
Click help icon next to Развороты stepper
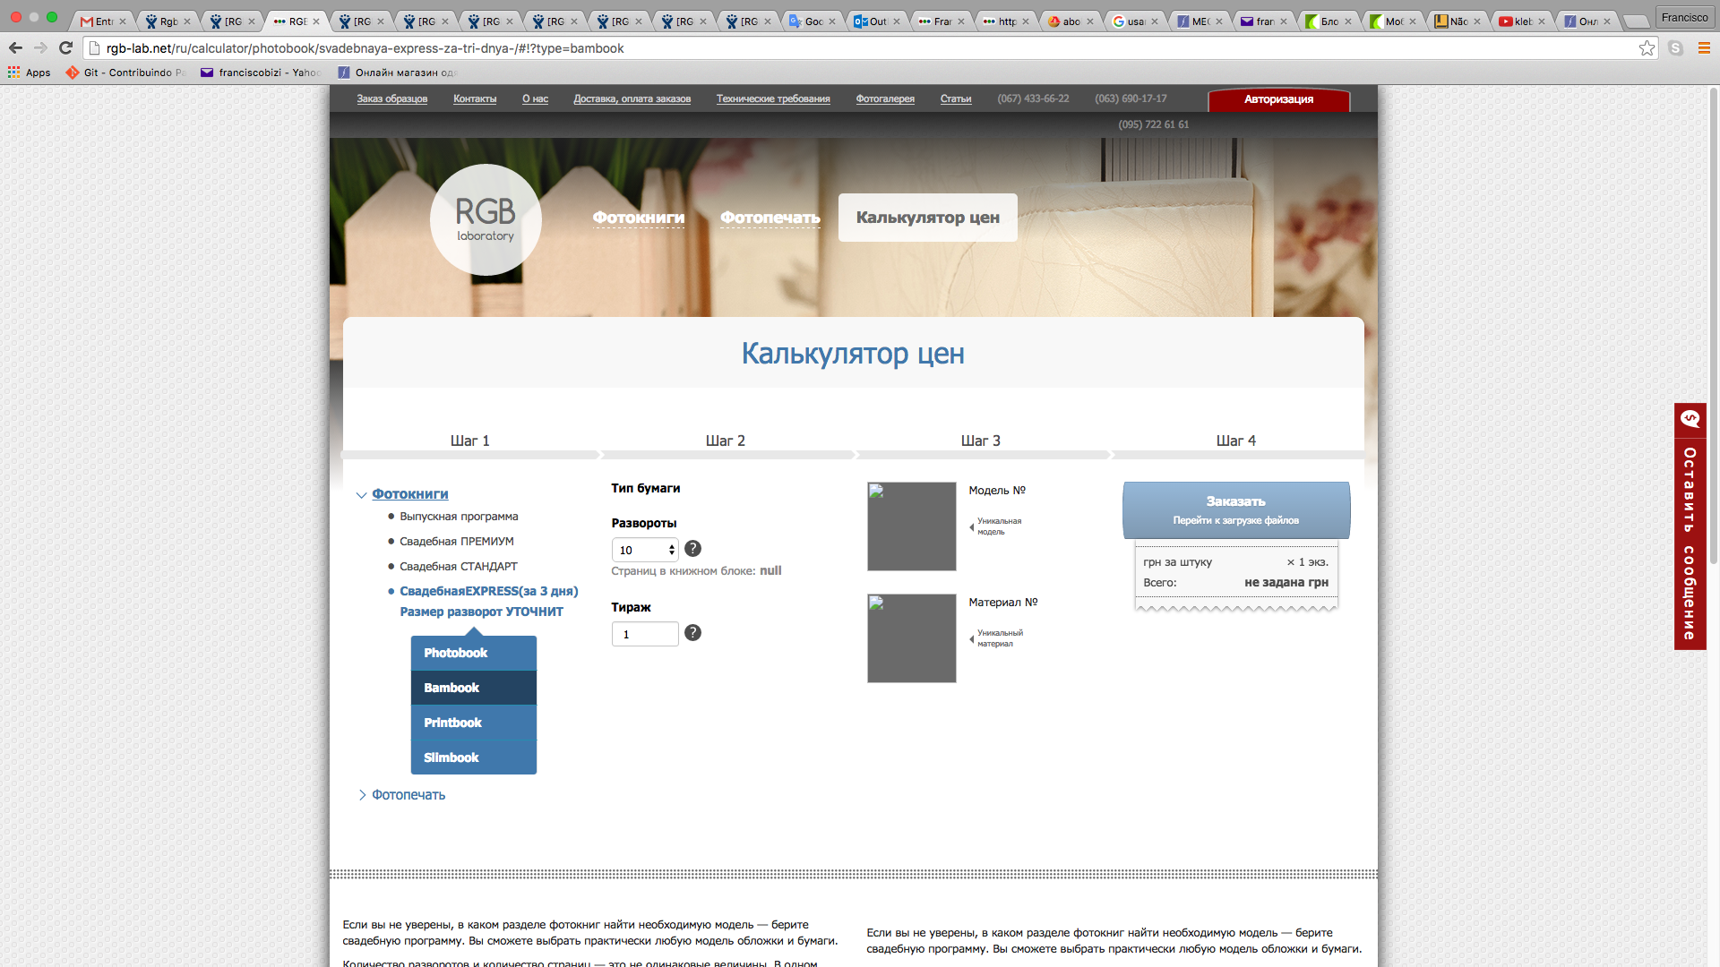tap(692, 549)
